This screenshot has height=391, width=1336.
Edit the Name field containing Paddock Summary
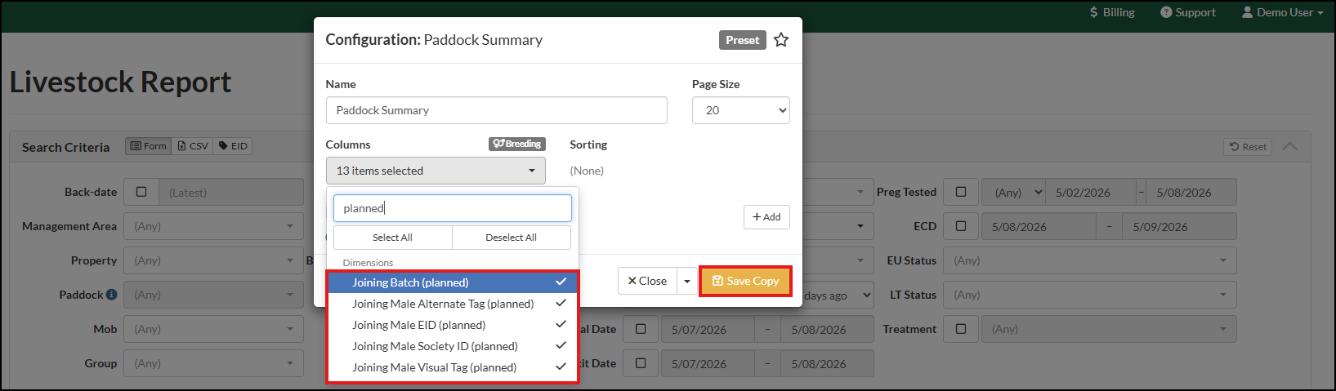[496, 110]
